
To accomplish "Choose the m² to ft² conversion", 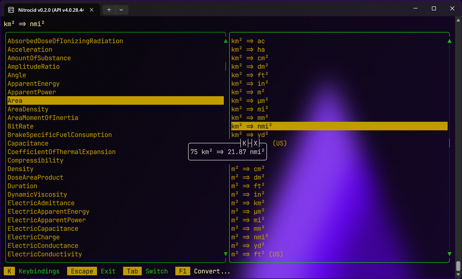I will pos(248,186).
